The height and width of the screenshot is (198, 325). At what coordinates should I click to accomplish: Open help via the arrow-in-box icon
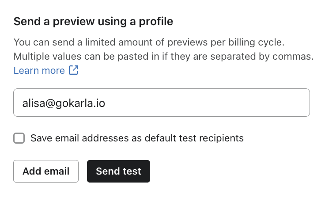(74, 70)
